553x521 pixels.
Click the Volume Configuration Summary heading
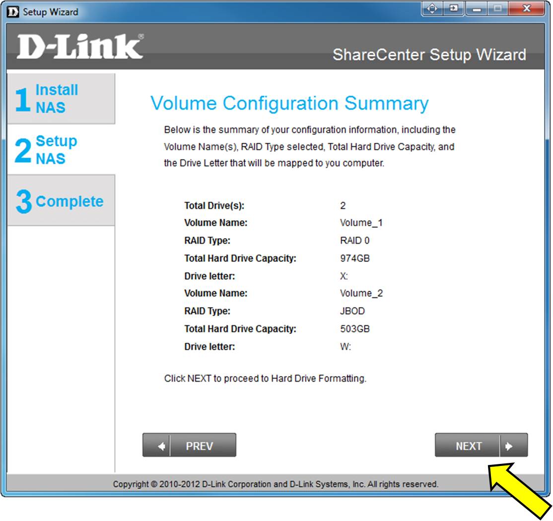click(289, 103)
